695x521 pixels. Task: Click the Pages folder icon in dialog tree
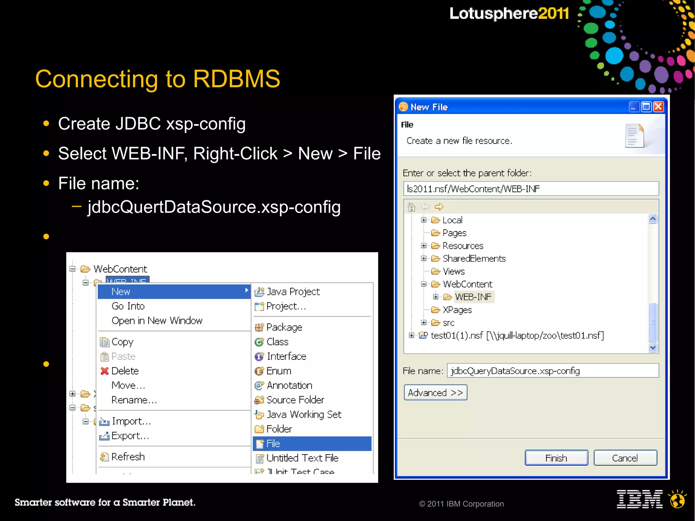coord(436,233)
